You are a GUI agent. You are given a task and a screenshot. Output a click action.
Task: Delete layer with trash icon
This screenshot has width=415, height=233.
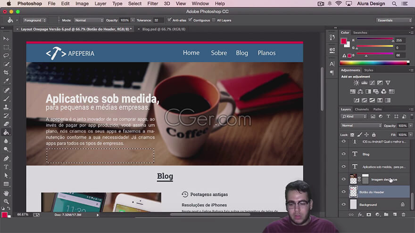click(x=403, y=215)
